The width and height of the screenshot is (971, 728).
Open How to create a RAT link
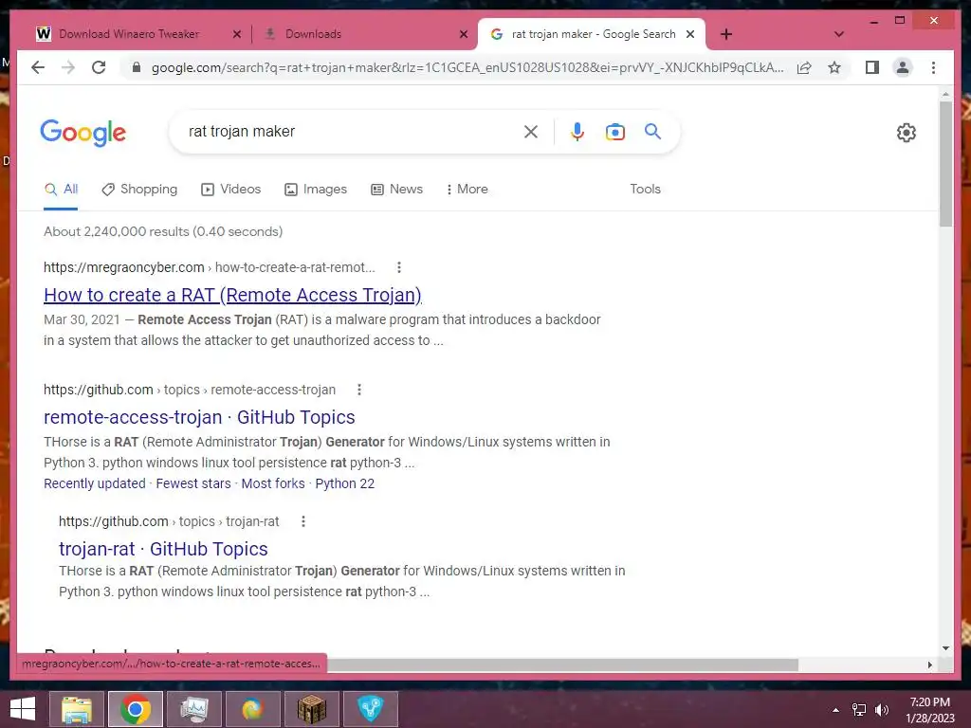pyautogui.click(x=233, y=295)
